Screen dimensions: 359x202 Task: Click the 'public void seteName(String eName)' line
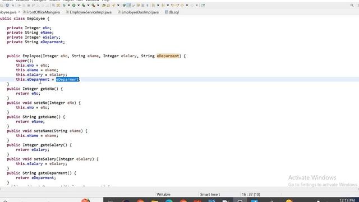pyautogui.click(x=47, y=131)
